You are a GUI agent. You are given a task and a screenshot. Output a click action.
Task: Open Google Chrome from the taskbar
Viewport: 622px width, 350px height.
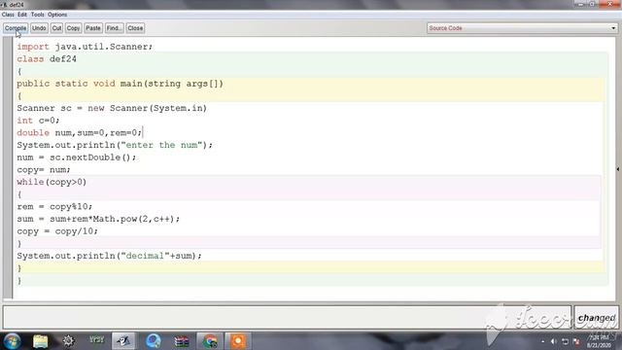210,341
